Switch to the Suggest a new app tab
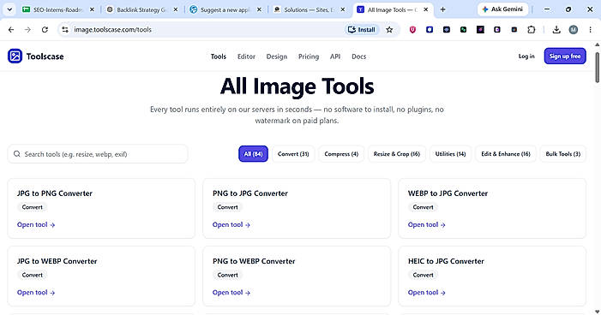 point(225,9)
